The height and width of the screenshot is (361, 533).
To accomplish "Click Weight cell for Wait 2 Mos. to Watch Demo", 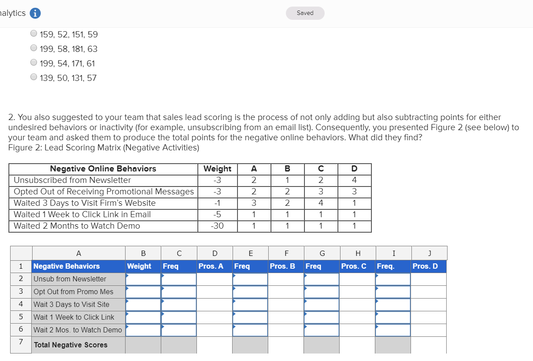I will coord(143,330).
